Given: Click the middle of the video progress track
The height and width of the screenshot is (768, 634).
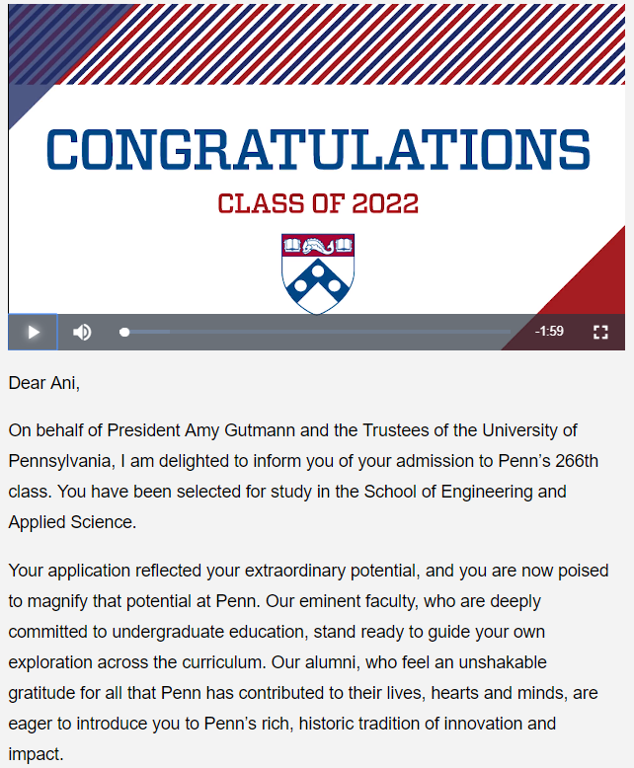Looking at the screenshot, I should [x=317, y=332].
